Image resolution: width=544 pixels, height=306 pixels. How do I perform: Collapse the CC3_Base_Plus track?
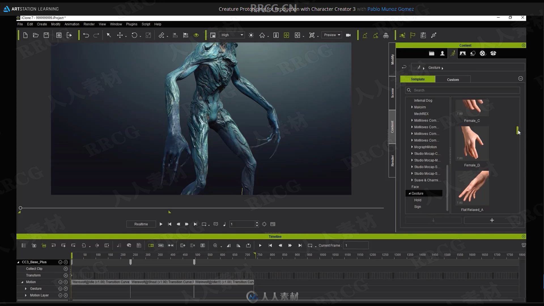tap(18, 262)
